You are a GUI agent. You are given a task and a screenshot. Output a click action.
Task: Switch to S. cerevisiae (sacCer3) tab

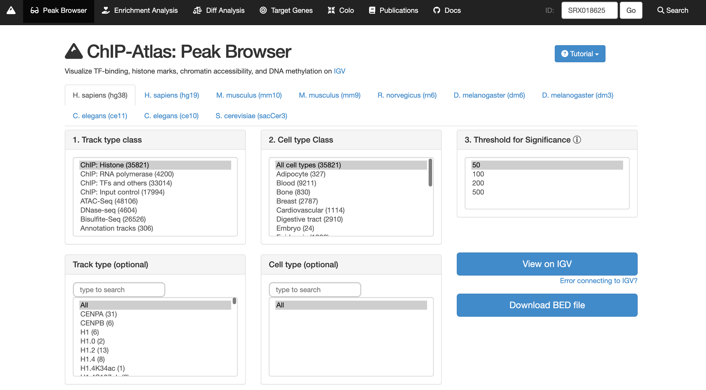tap(251, 116)
